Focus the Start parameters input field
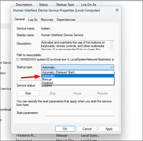This screenshot has width=143, height=141. [80, 113]
